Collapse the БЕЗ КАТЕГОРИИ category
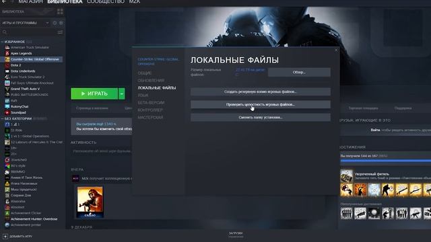The height and width of the screenshot is (242, 431). coord(2,118)
